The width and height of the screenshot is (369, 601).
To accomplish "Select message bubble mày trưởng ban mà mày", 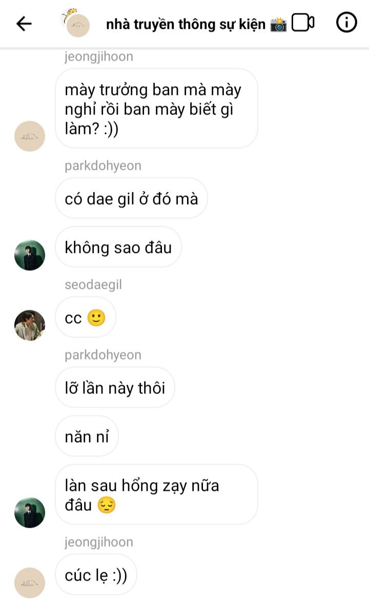I will pyautogui.click(x=156, y=109).
